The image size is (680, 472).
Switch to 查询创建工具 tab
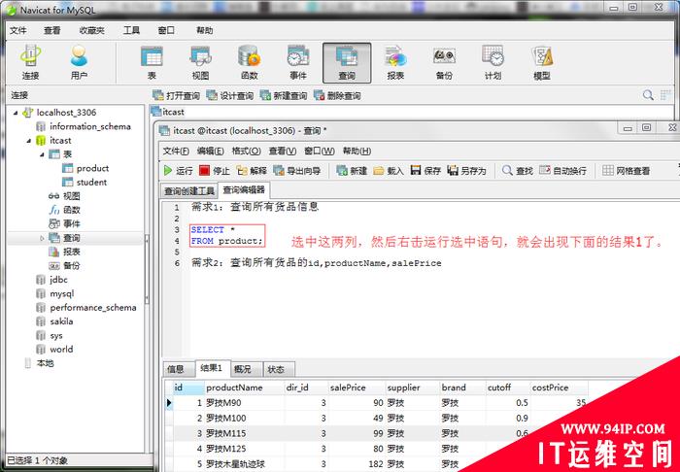[x=189, y=190]
